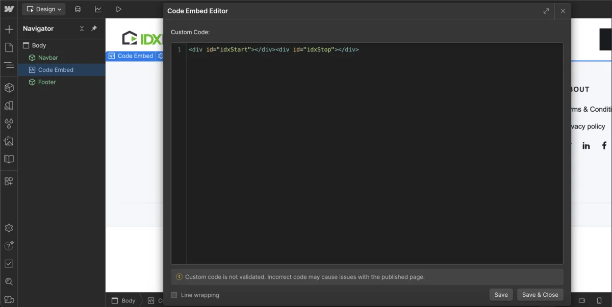Close the Code Embed Editor dialog
Viewport: 612px width, 307px height.
[x=563, y=11]
